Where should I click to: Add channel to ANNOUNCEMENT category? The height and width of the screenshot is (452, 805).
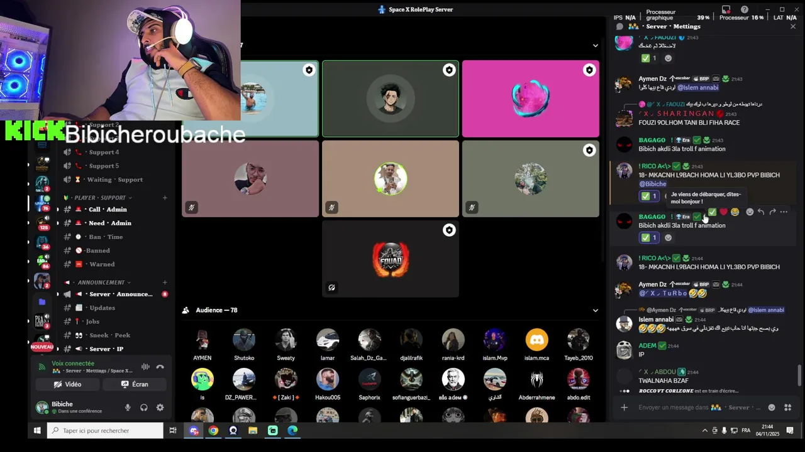pos(165,282)
